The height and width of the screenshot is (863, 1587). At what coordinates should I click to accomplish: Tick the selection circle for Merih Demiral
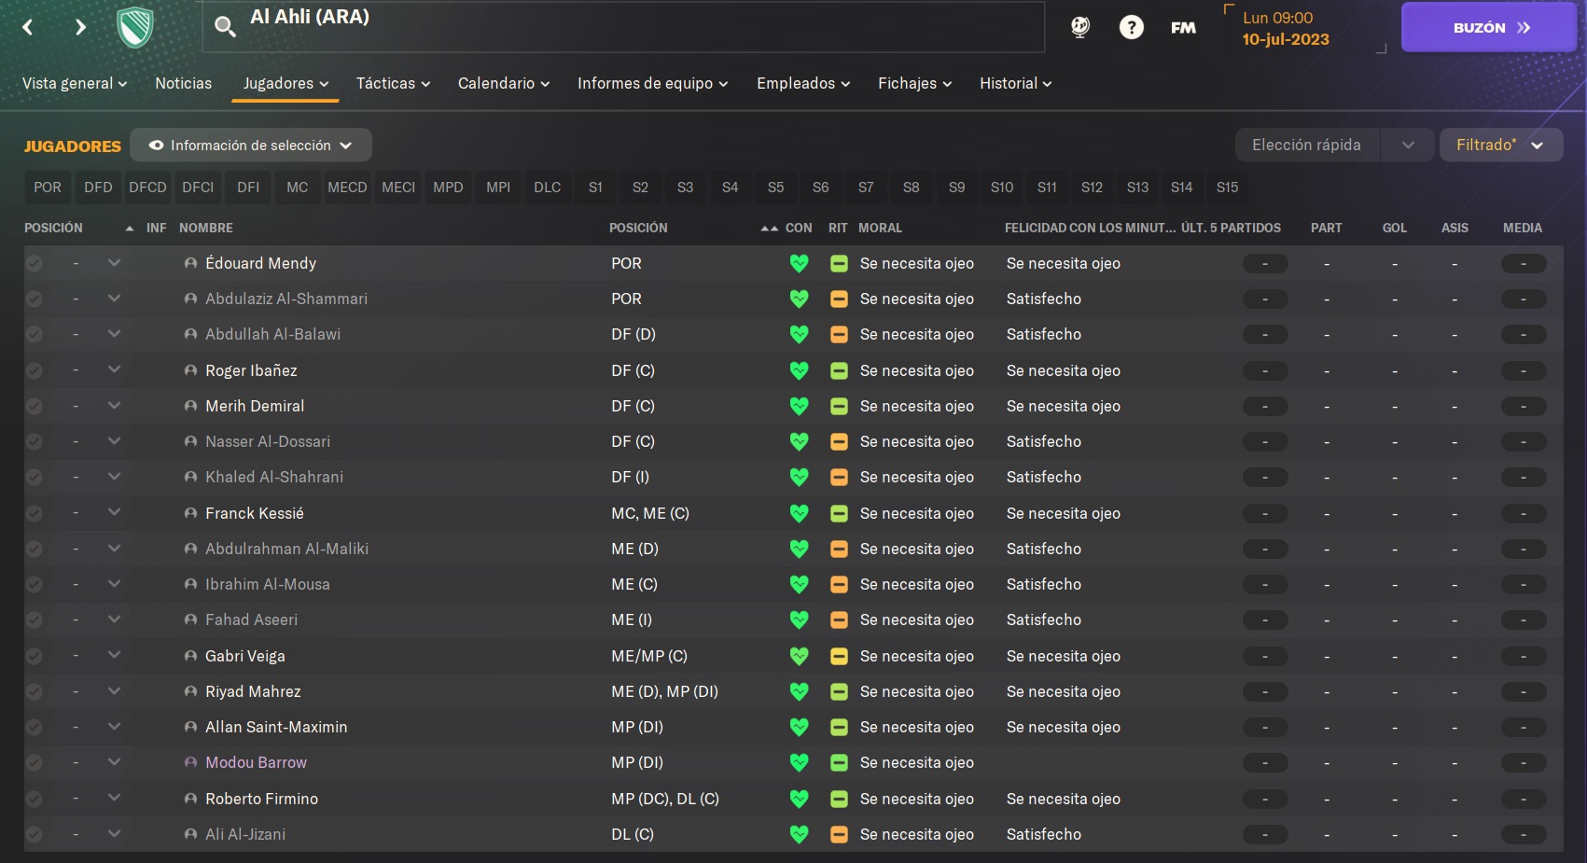(x=35, y=407)
